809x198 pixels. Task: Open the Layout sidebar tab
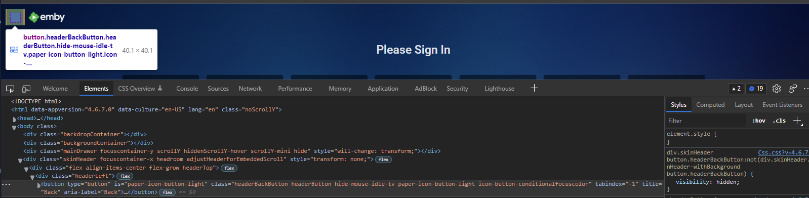tap(744, 105)
